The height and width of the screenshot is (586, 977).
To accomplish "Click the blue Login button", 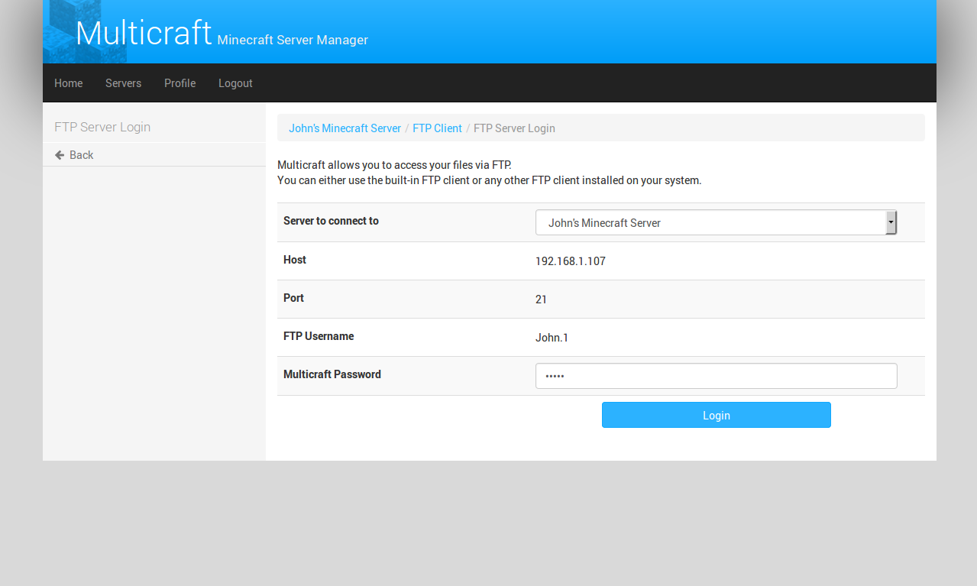I will [x=716, y=415].
